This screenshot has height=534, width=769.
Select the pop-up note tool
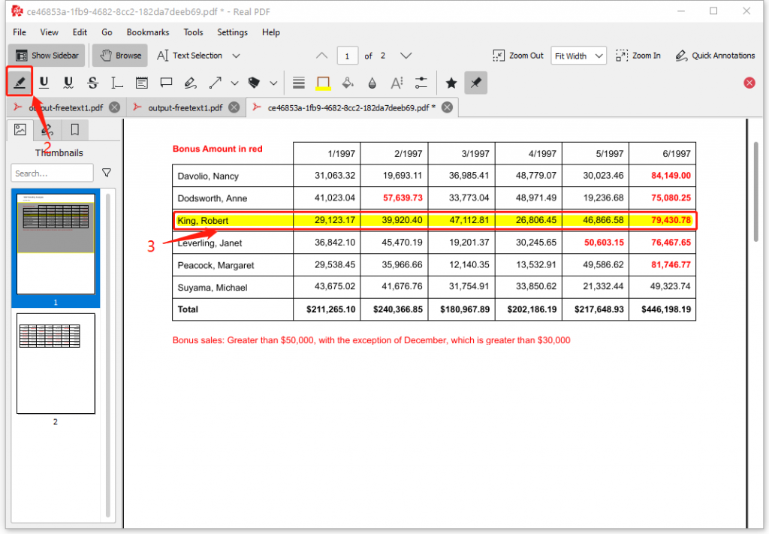click(166, 83)
